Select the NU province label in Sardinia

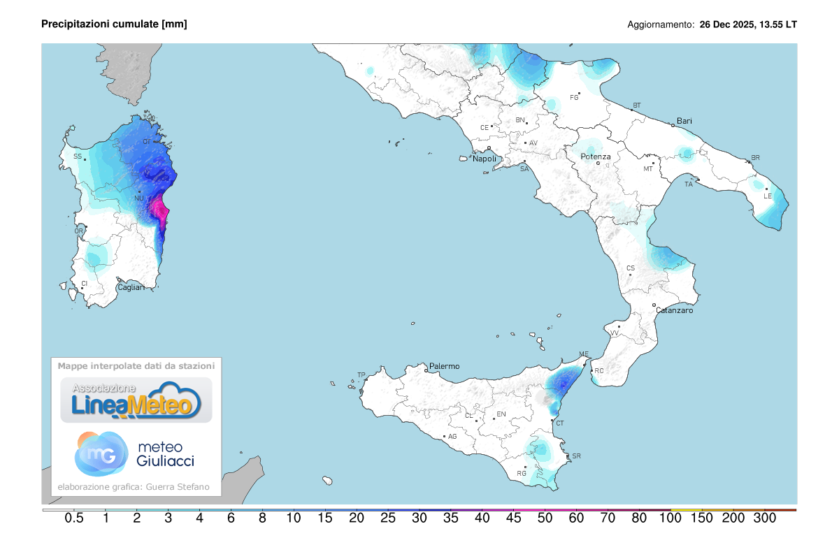pyautogui.click(x=138, y=198)
